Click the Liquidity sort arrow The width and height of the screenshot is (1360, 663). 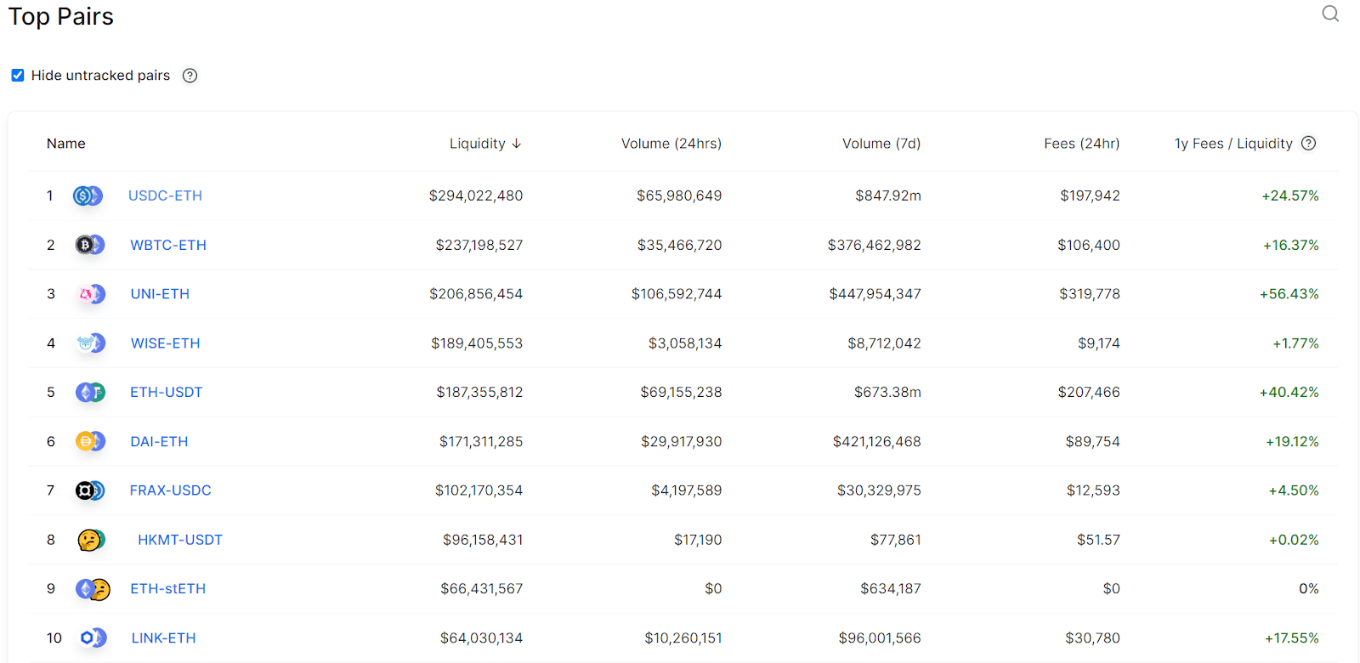point(517,143)
